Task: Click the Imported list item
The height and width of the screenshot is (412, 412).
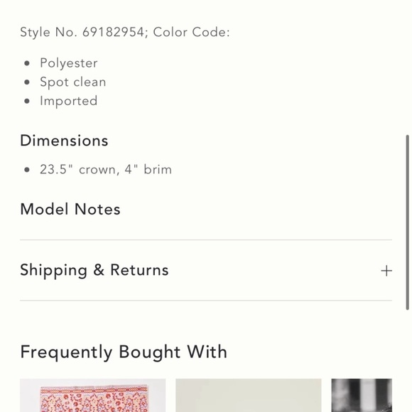Action: pos(69,101)
